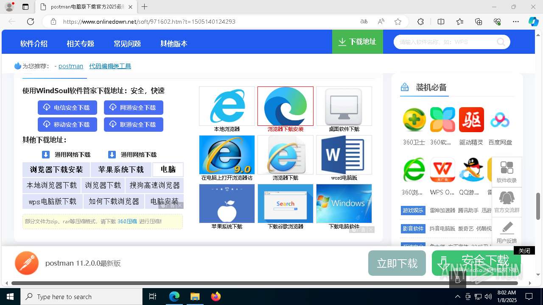Click 联通安全下载 button
The width and height of the screenshot is (543, 305).
click(134, 125)
